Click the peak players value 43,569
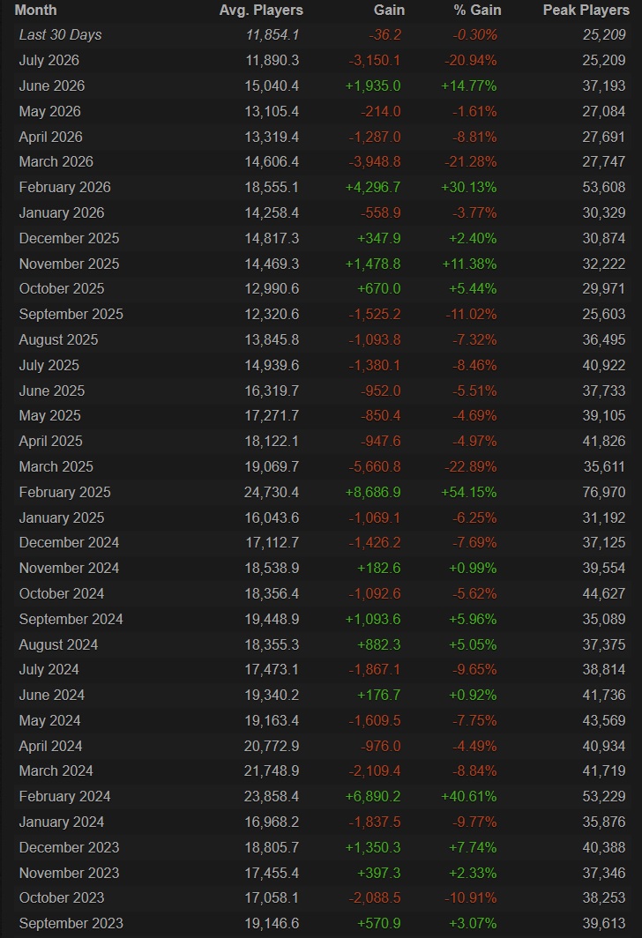642x938 pixels. pyautogui.click(x=604, y=721)
